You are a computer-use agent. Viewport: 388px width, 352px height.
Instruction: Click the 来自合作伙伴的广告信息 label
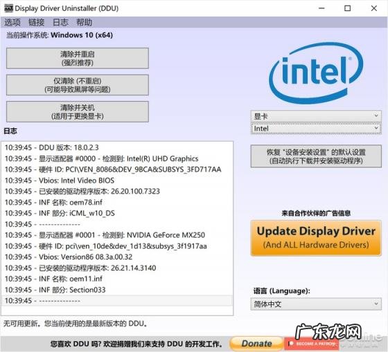coord(316,213)
